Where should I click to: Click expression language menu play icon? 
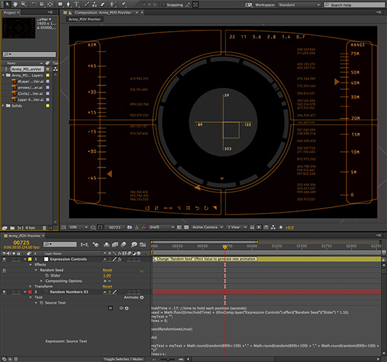(127, 308)
